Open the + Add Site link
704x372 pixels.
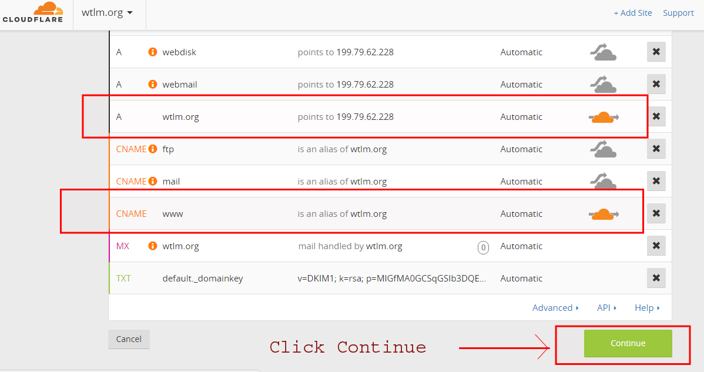pos(633,13)
